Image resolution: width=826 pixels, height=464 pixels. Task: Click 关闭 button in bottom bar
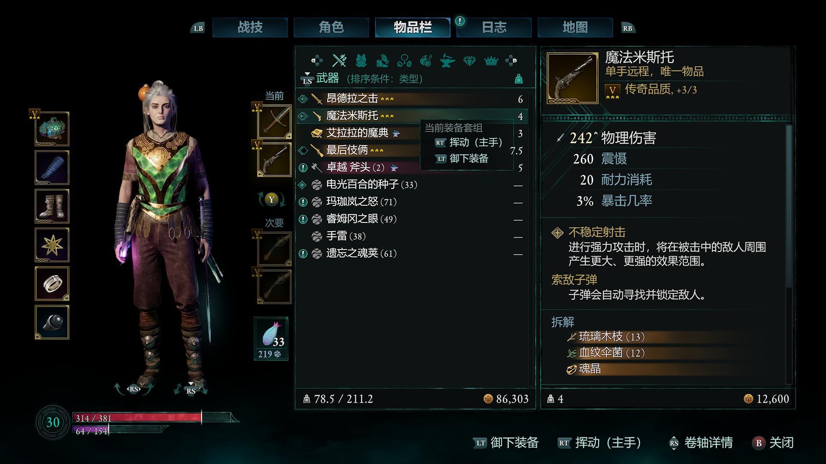[x=773, y=443]
